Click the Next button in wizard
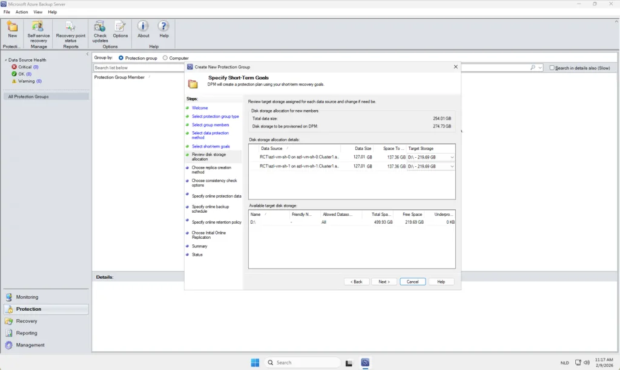The image size is (620, 370). [384, 282]
